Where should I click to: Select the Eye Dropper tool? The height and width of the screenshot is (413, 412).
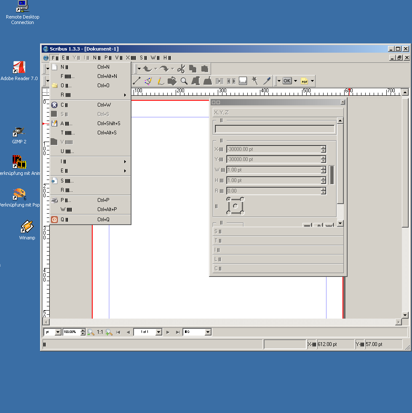pyautogui.click(x=267, y=81)
